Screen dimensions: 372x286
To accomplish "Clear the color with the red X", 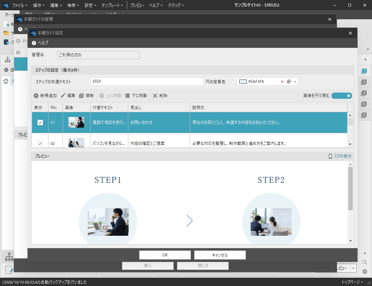I will point(282,82).
